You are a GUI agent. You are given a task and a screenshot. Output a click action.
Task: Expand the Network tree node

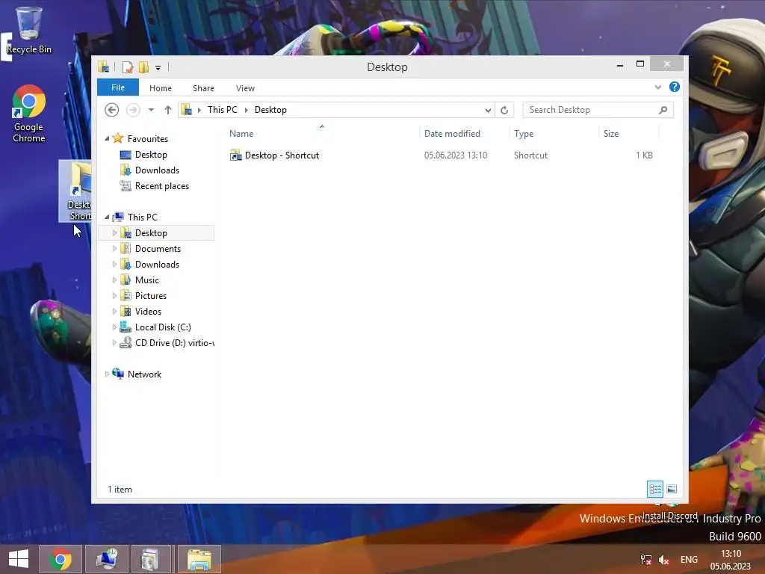click(x=107, y=374)
